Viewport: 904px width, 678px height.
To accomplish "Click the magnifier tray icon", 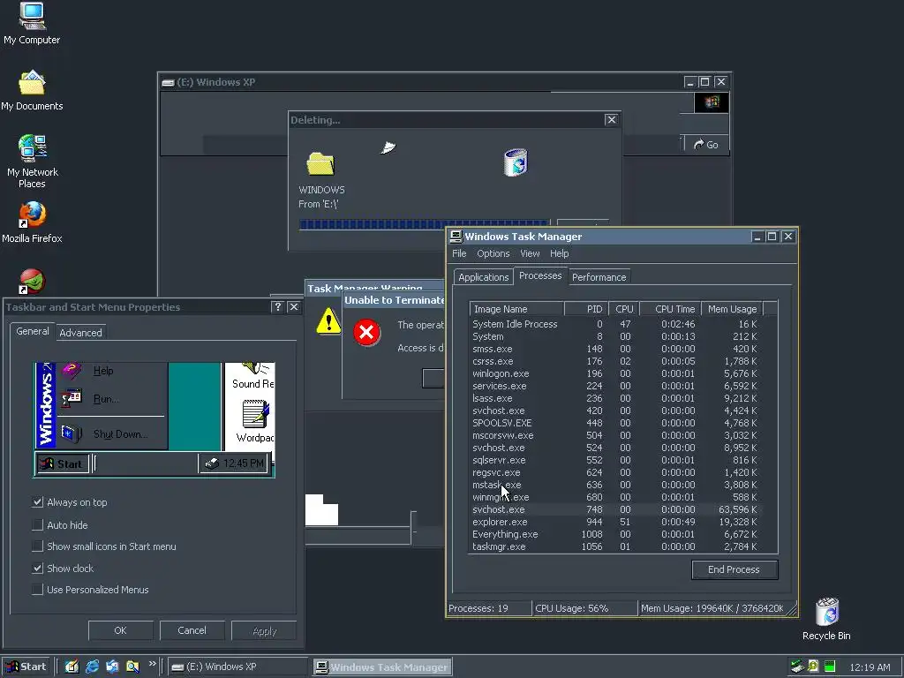I will coord(813,667).
